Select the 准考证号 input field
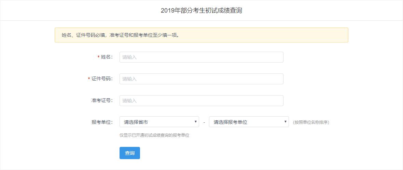The image size is (403, 170). tap(201, 101)
